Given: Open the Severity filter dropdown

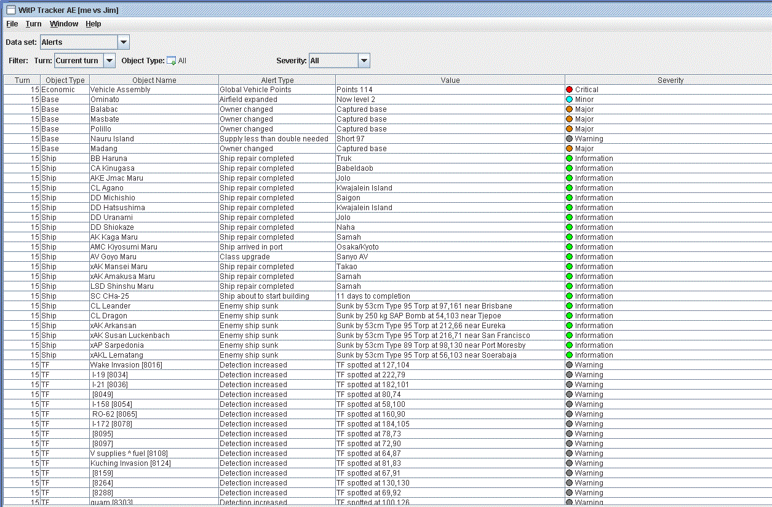Looking at the screenshot, I should pos(364,61).
